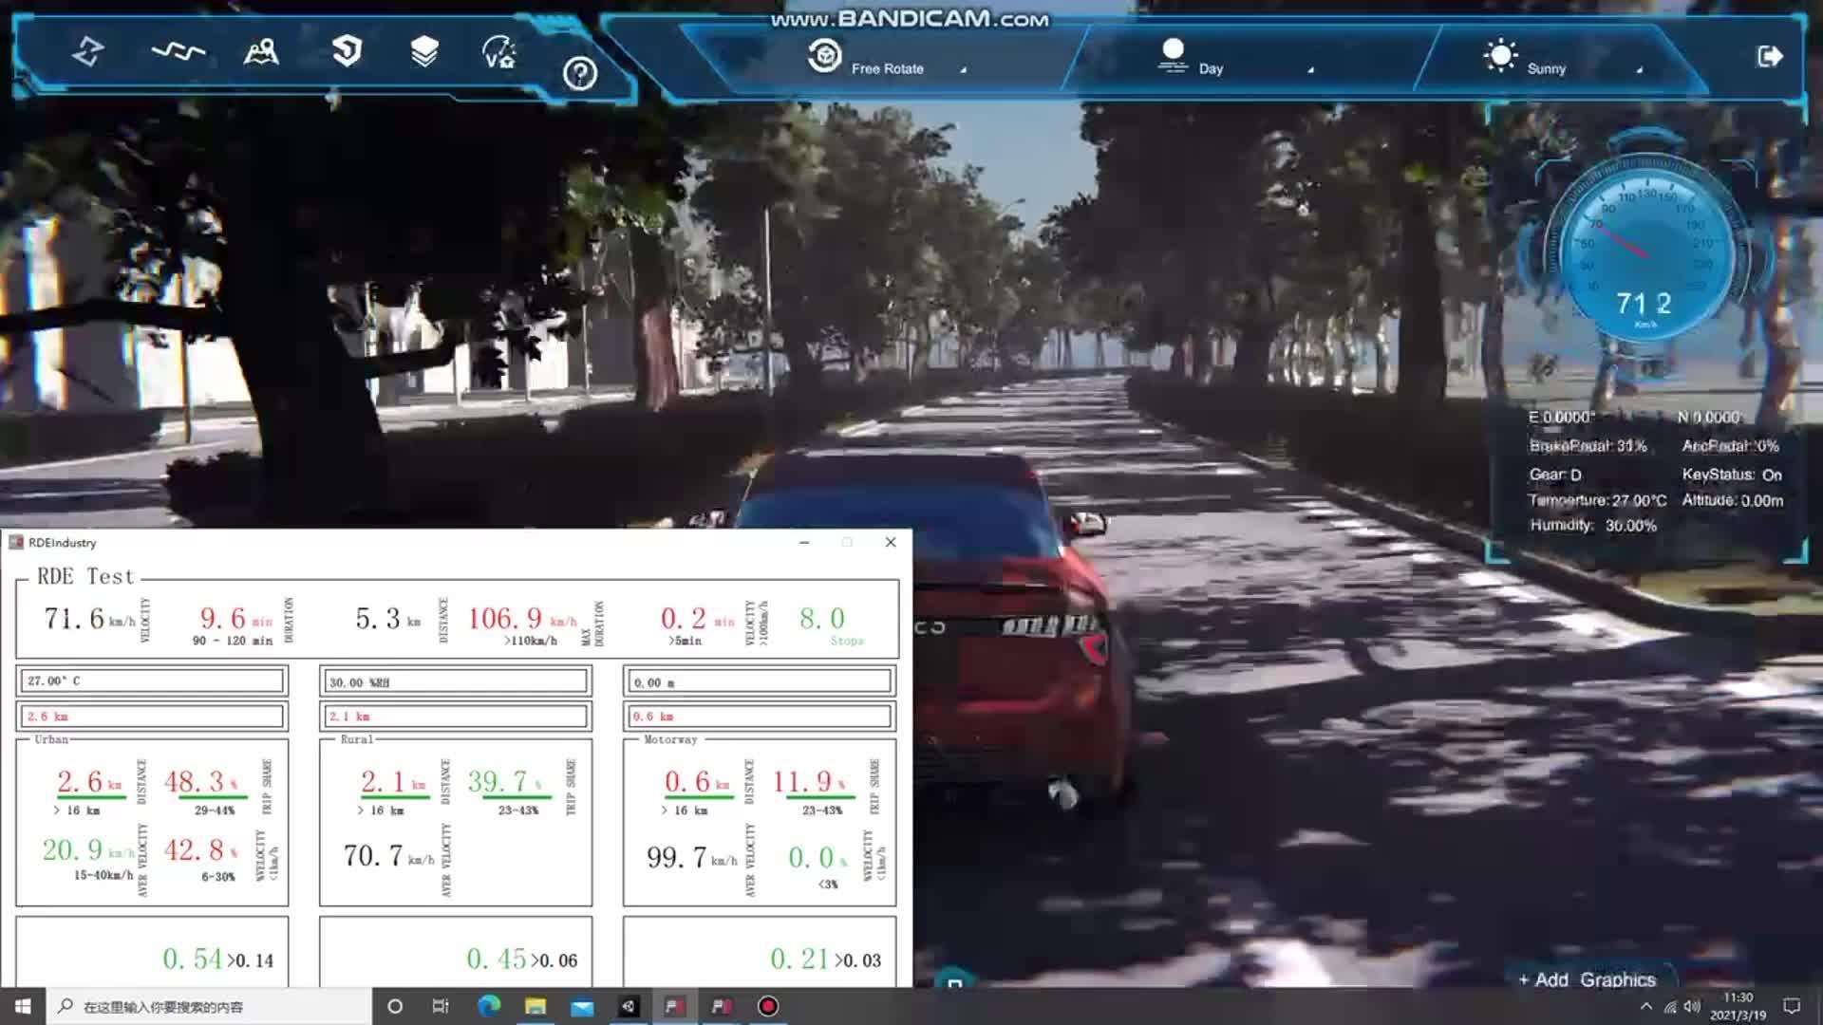Minimize the RDEIndustry window

click(x=804, y=542)
